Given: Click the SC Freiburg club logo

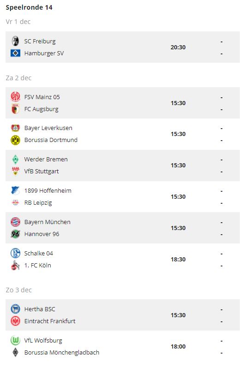Looking at the screenshot, I should [x=15, y=41].
